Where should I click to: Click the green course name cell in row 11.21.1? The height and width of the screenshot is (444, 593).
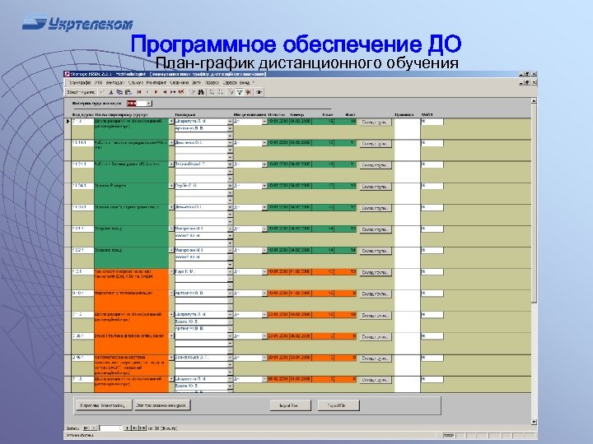(x=131, y=172)
